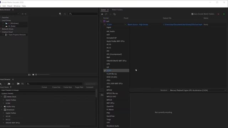Click the Create New Preset plus icon
The width and height of the screenshot is (228, 128).
[1, 84]
